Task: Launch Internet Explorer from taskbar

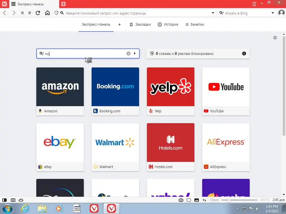Action: tap(25, 208)
